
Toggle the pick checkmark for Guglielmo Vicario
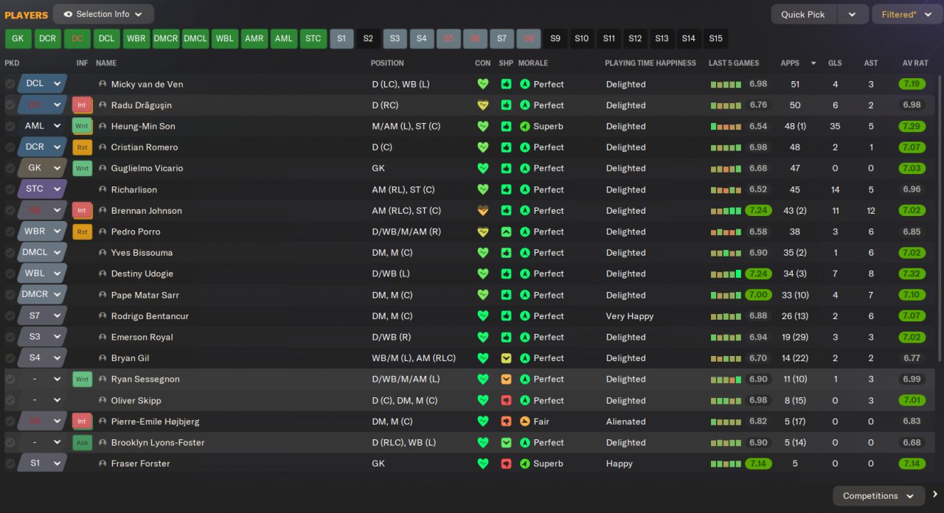pyautogui.click(x=10, y=168)
